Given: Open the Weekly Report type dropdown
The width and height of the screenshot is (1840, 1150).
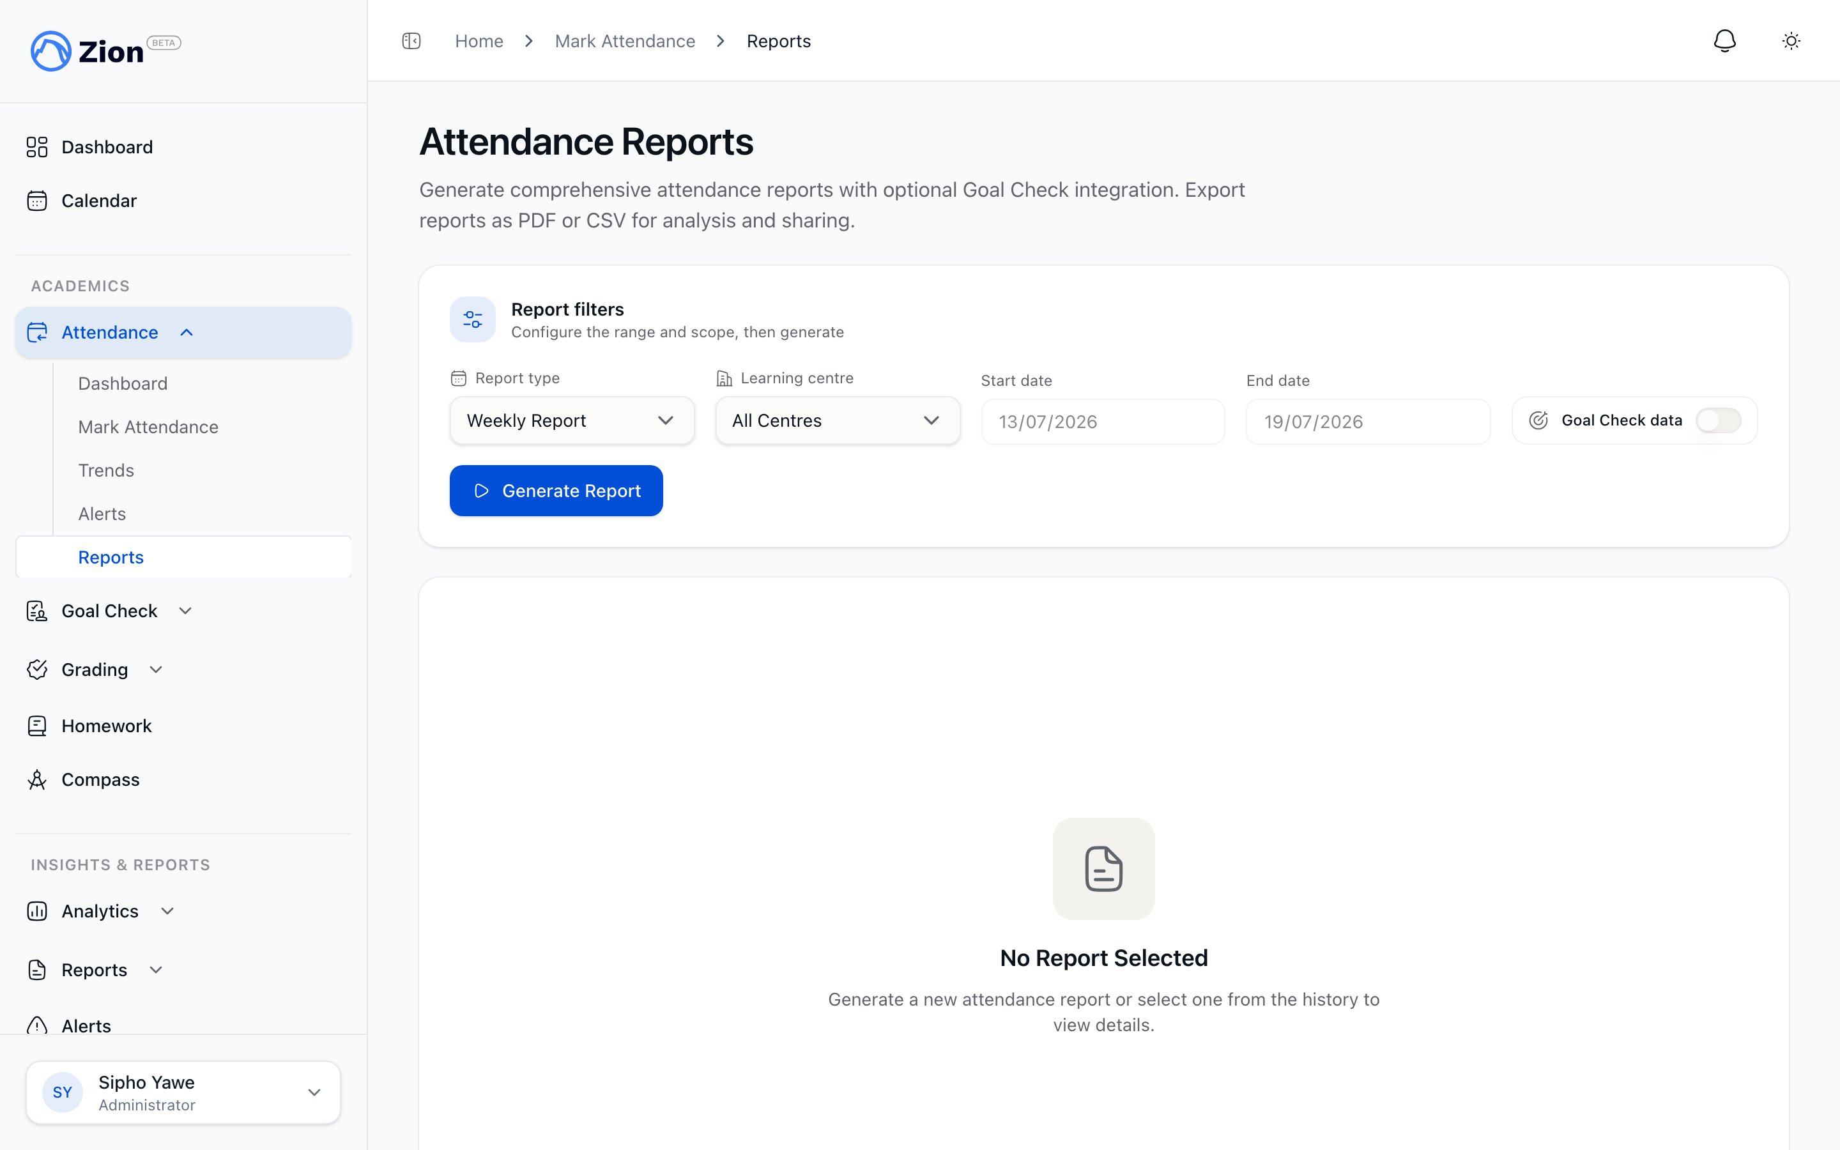Looking at the screenshot, I should coord(572,420).
